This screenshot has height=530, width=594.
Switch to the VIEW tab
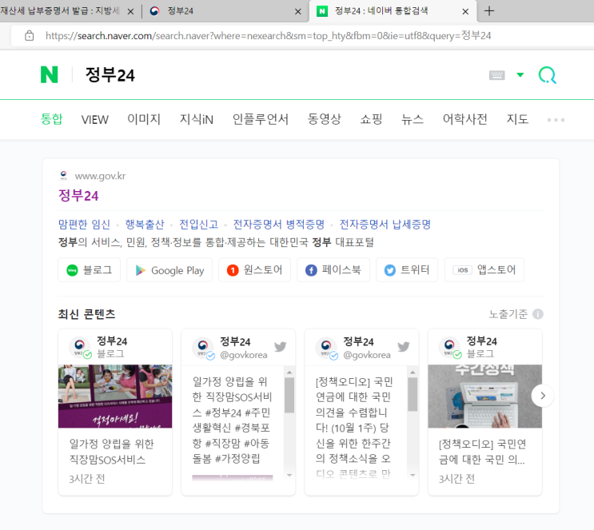coord(94,120)
